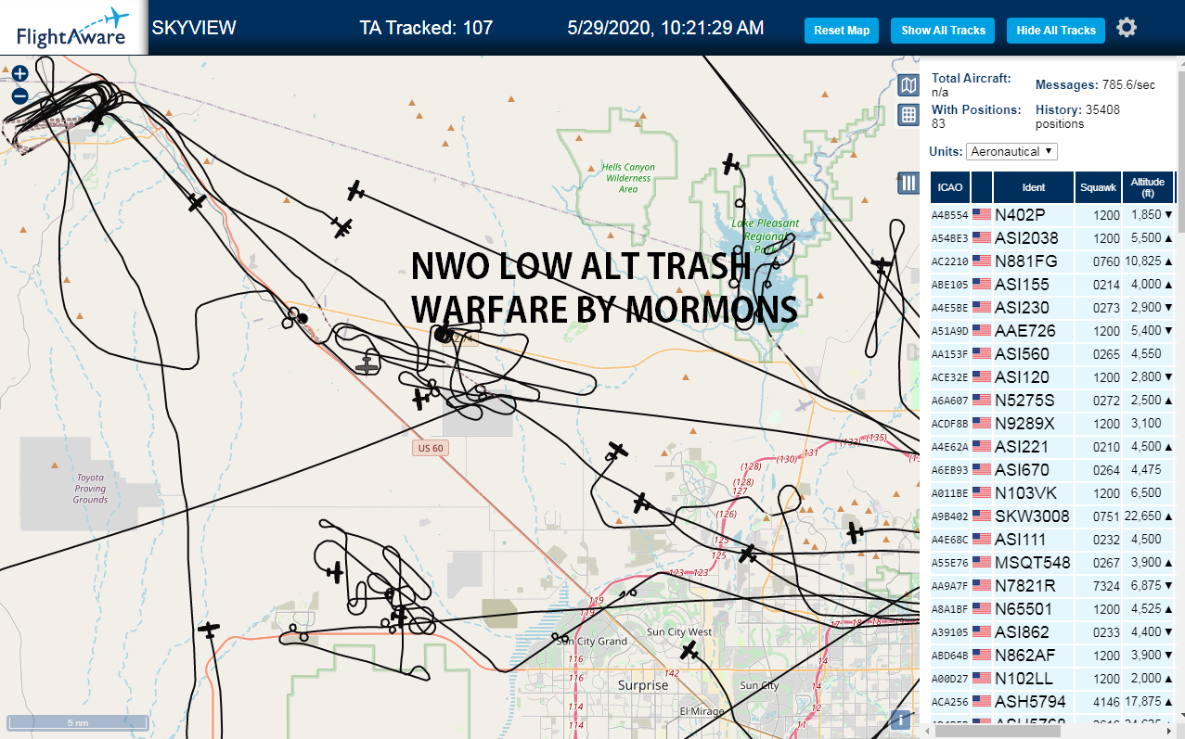1185x739 pixels.
Task: Select aircraft N862AF in list
Action: 1052,656
